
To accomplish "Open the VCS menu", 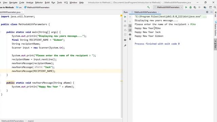I will click(x=66, y=2).
